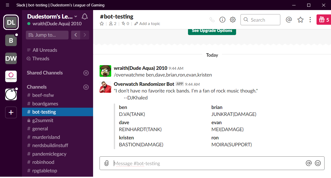The height and width of the screenshot is (178, 331).
Task: View mentions and reactions with the @ icon
Action: pos(289,20)
